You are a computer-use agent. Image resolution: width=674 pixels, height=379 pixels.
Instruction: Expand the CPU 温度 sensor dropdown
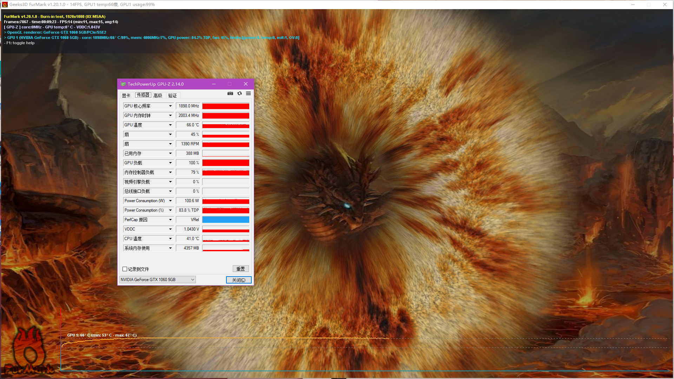click(x=171, y=239)
